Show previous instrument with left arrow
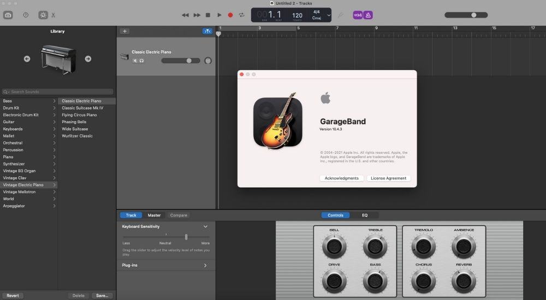Viewport: 546px width, 300px height. tap(27, 59)
